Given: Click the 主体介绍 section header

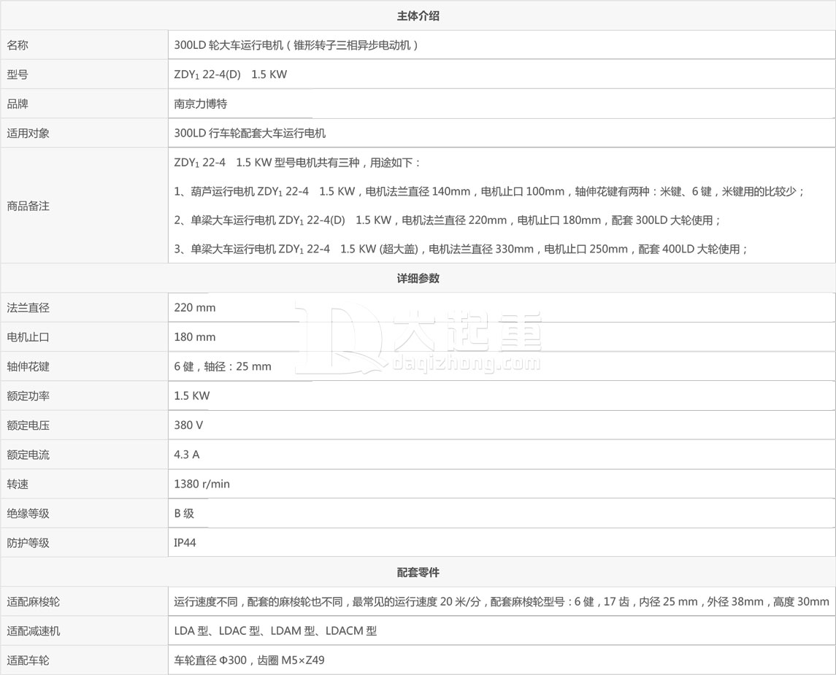Looking at the screenshot, I should point(418,16).
